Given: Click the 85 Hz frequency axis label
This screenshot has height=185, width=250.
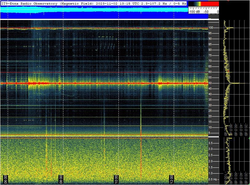Looking at the screenshot, I should pyautogui.click(x=210, y=44).
